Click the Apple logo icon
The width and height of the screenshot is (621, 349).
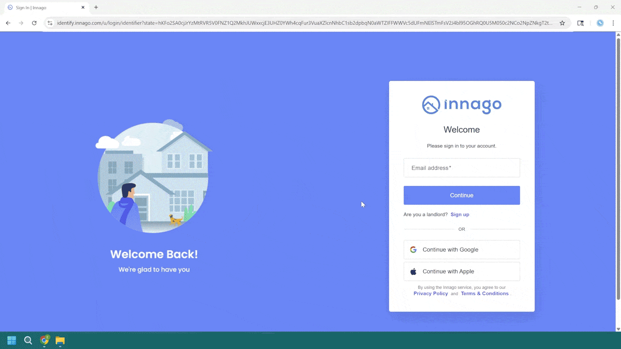[413, 271]
